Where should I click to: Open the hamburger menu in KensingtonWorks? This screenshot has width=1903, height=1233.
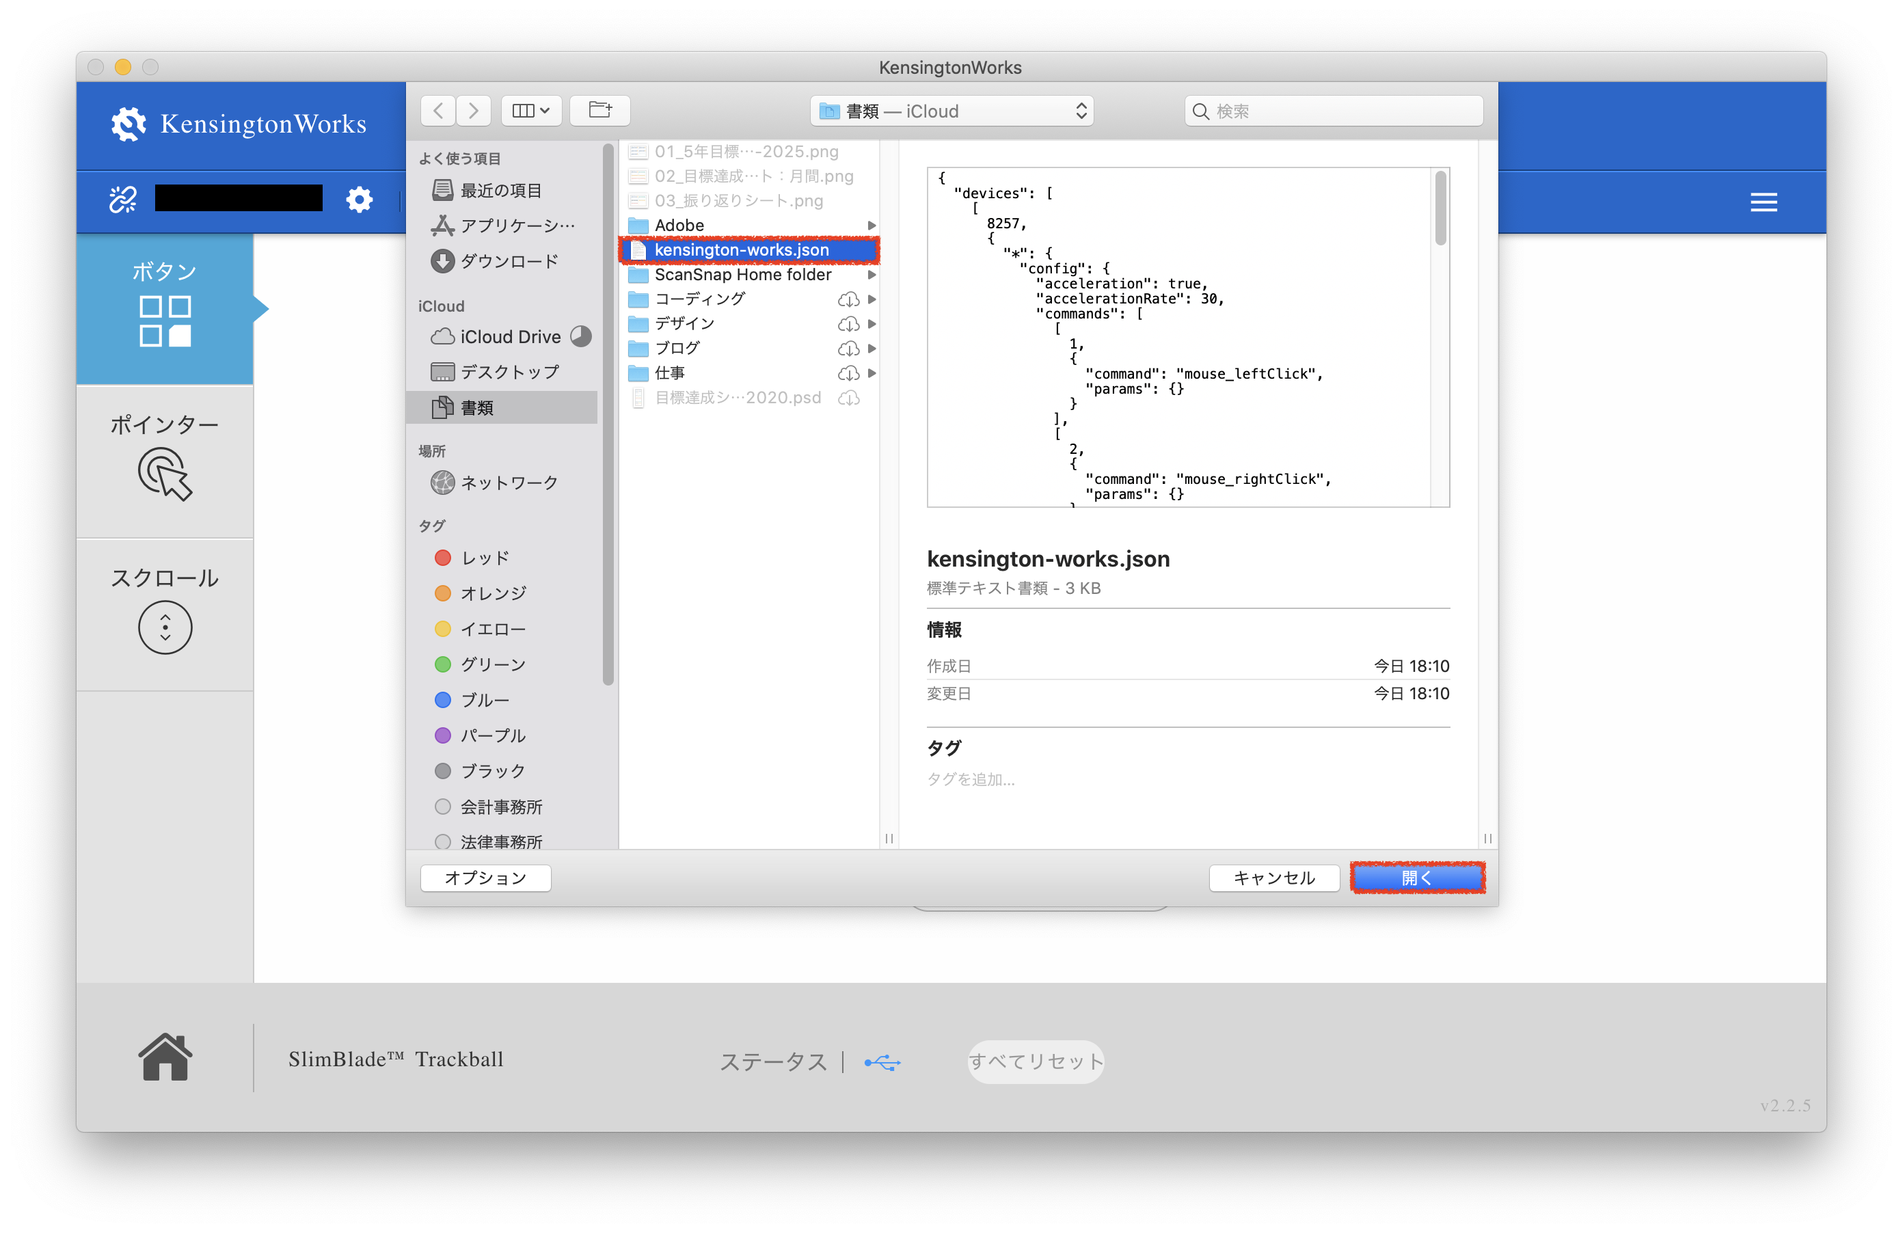1763,202
